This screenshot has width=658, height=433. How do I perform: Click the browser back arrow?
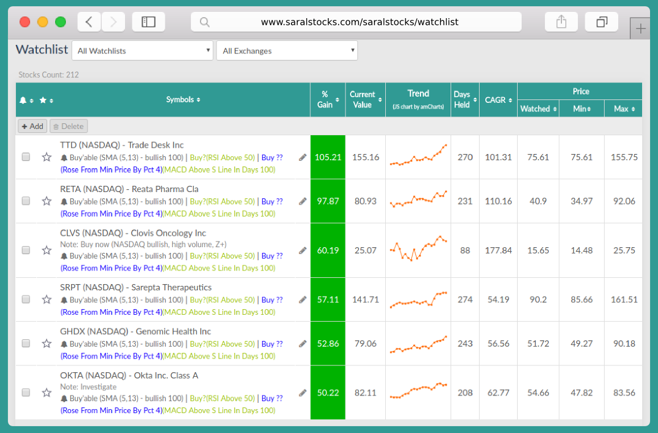pos(89,22)
